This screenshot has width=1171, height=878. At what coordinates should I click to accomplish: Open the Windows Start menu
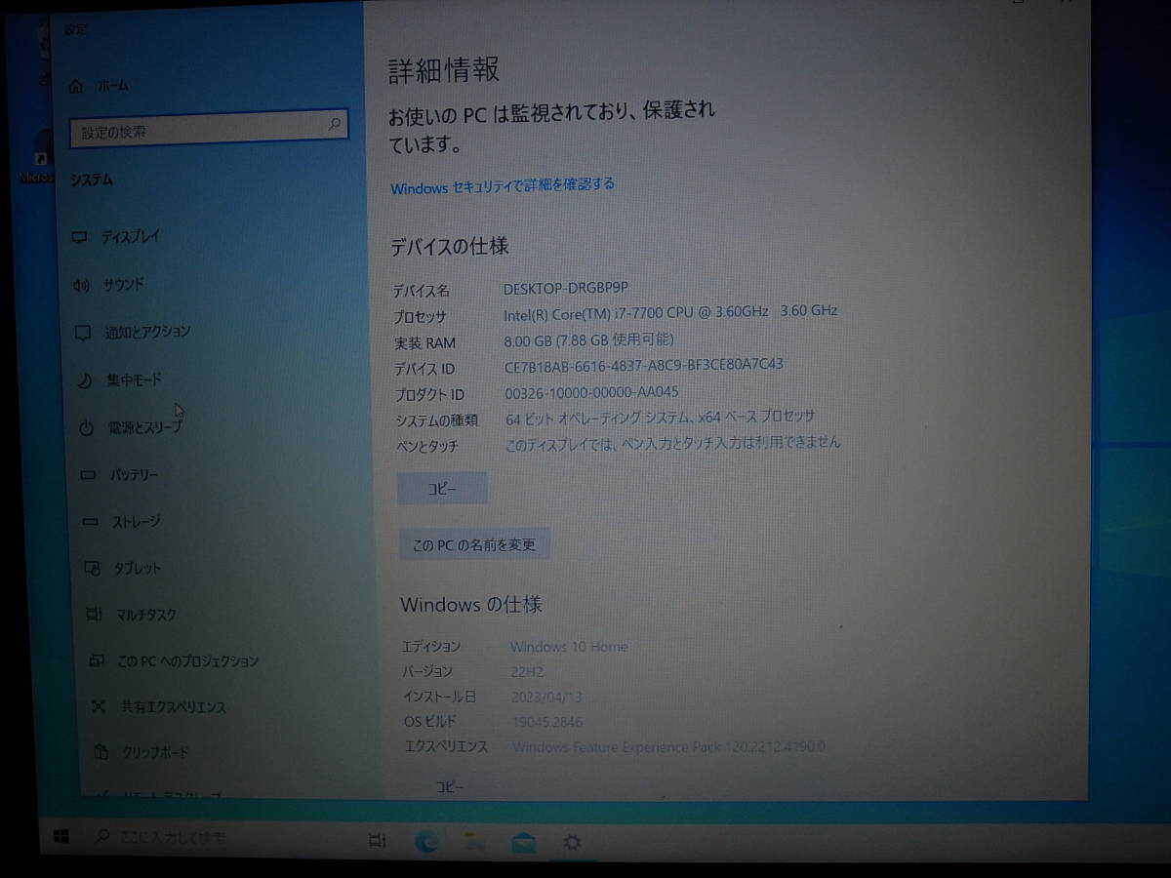click(61, 838)
